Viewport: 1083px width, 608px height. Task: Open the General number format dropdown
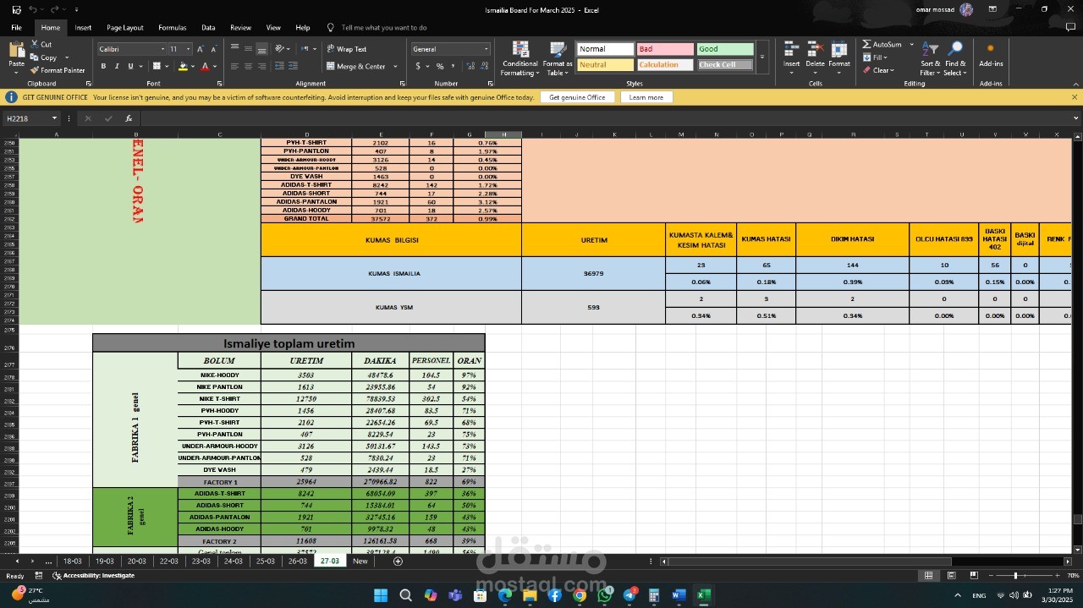tap(486, 49)
